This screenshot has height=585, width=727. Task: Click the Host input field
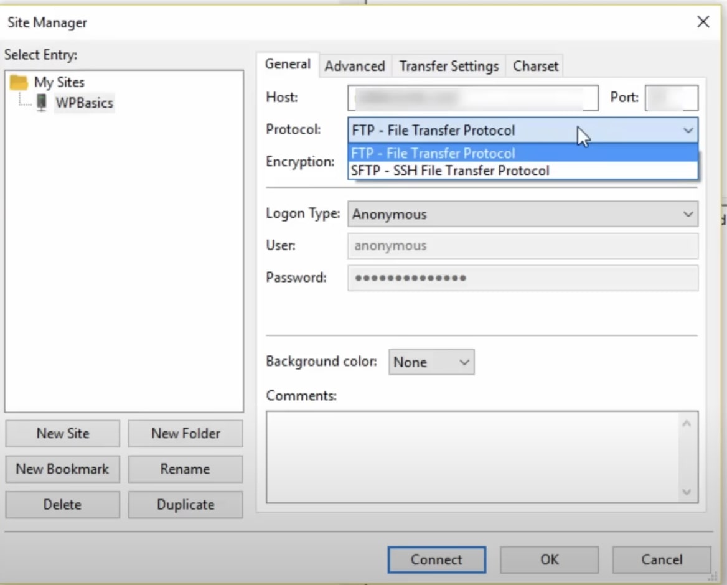pyautogui.click(x=473, y=98)
